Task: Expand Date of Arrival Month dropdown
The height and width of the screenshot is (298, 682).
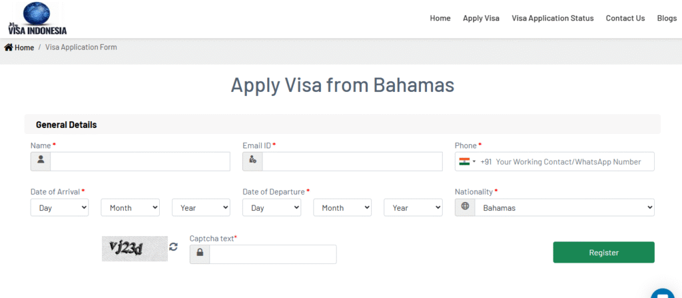Action: coord(130,207)
